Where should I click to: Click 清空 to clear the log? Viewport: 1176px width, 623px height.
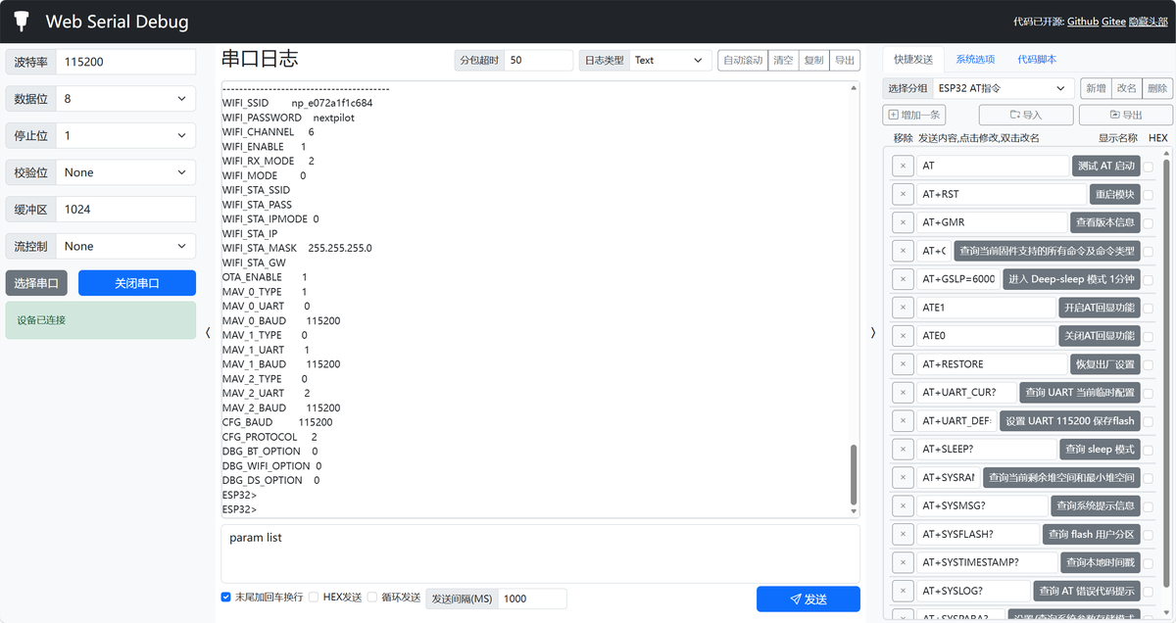(x=783, y=60)
